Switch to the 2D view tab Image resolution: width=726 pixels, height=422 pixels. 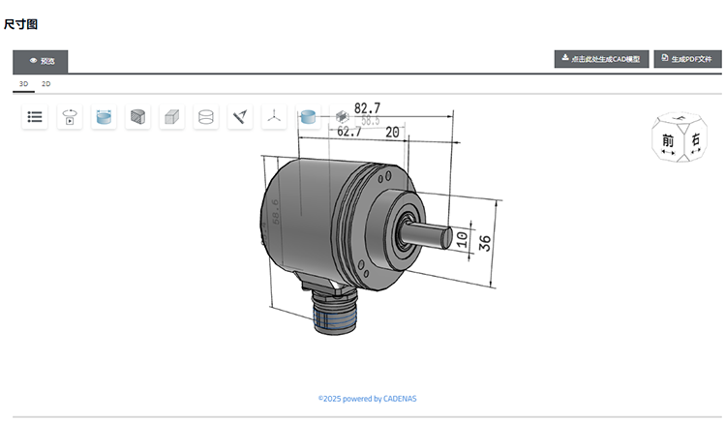click(45, 85)
